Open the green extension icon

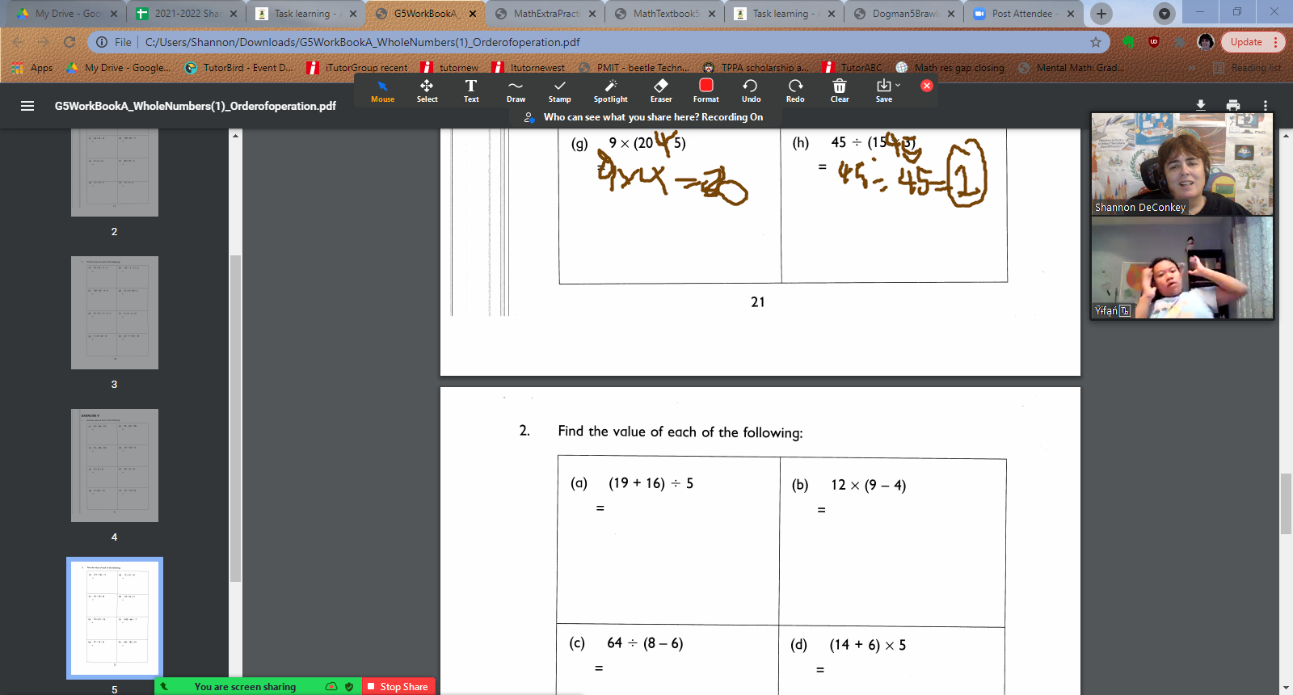point(1129,42)
